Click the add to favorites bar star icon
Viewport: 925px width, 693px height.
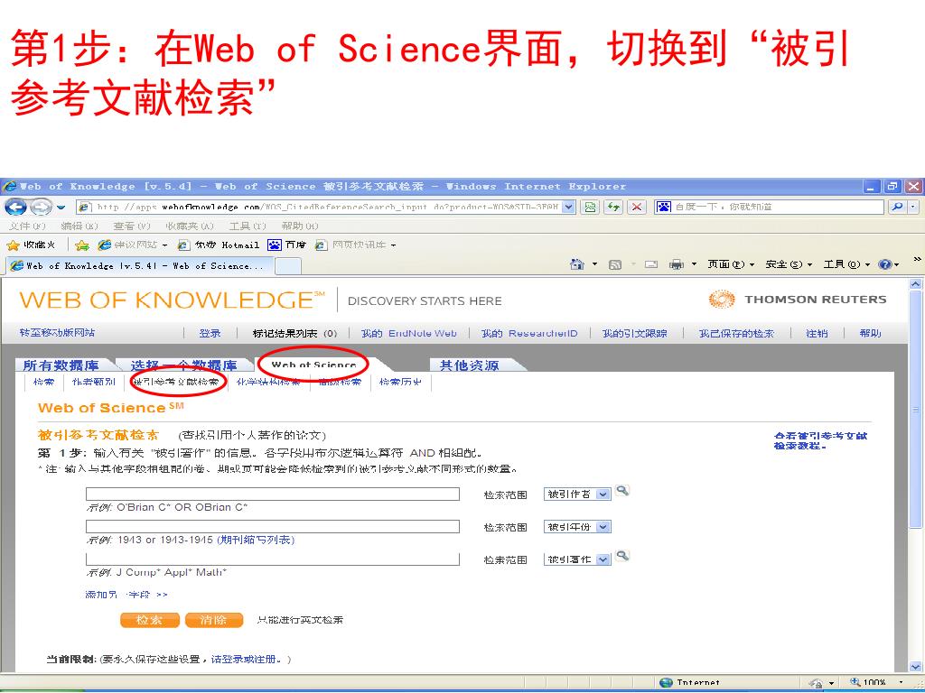tap(82, 245)
